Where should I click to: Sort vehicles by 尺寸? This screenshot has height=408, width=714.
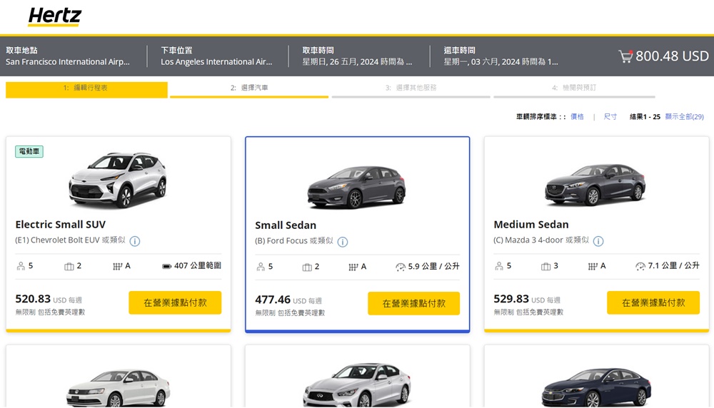[610, 117]
